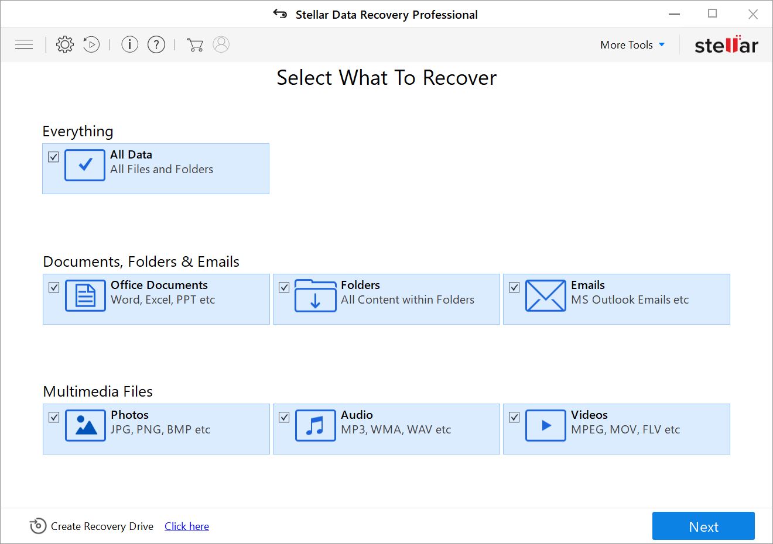Toggle the All Data checkbox
Image resolution: width=773 pixels, height=544 pixels.
pos(53,157)
